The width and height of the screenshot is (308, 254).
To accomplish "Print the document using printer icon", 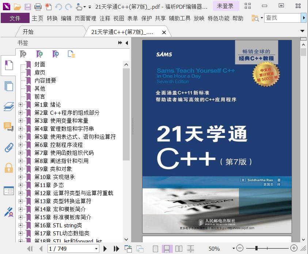I will pos(38,7).
